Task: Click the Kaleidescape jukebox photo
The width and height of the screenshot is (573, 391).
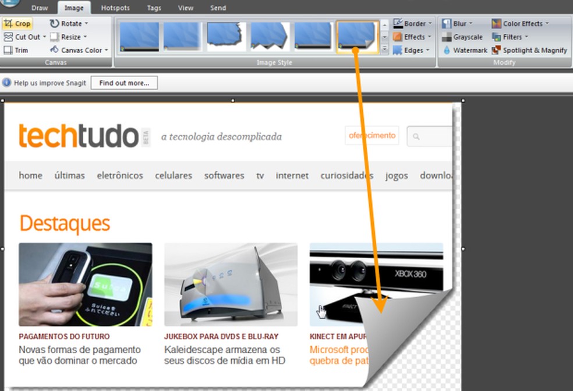Action: point(231,284)
